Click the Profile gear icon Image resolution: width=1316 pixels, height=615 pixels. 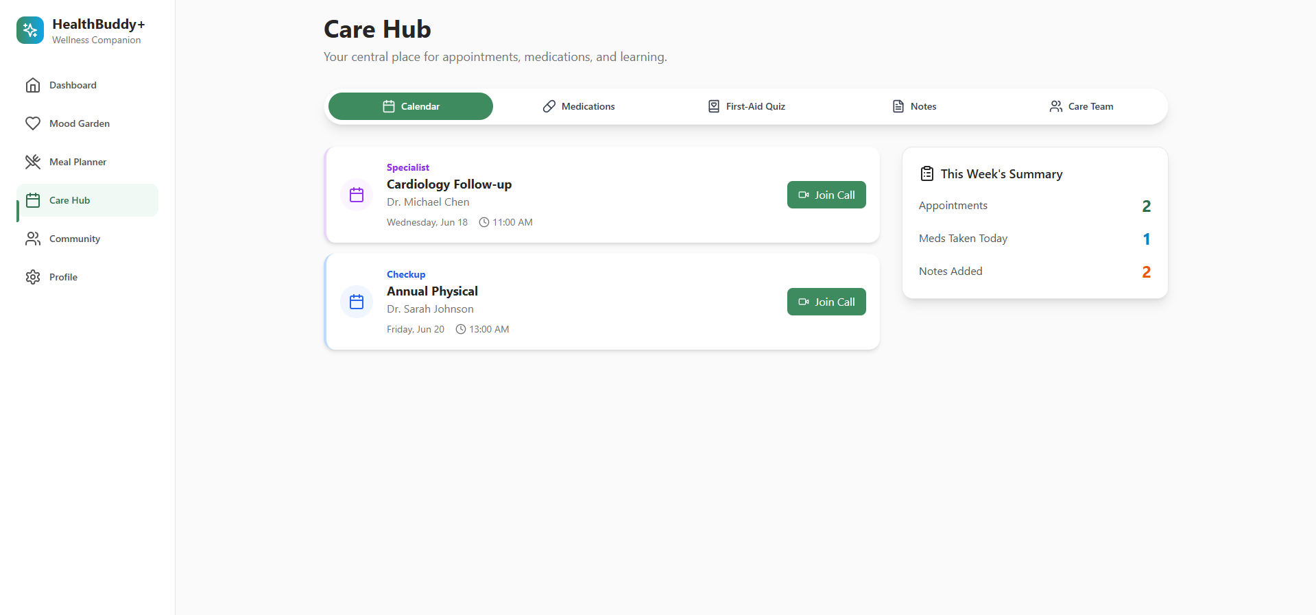tap(33, 277)
